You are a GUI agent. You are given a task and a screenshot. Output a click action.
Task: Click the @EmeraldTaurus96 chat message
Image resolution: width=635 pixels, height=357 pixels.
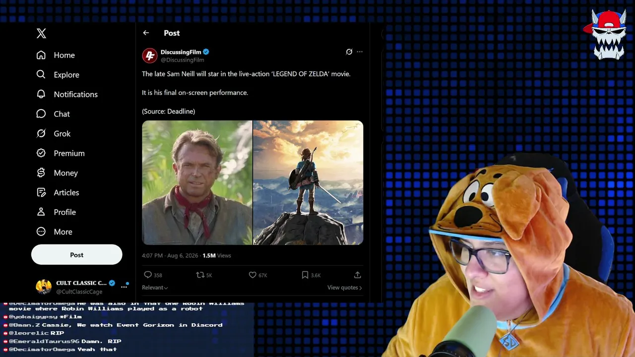pyautogui.click(x=63, y=341)
